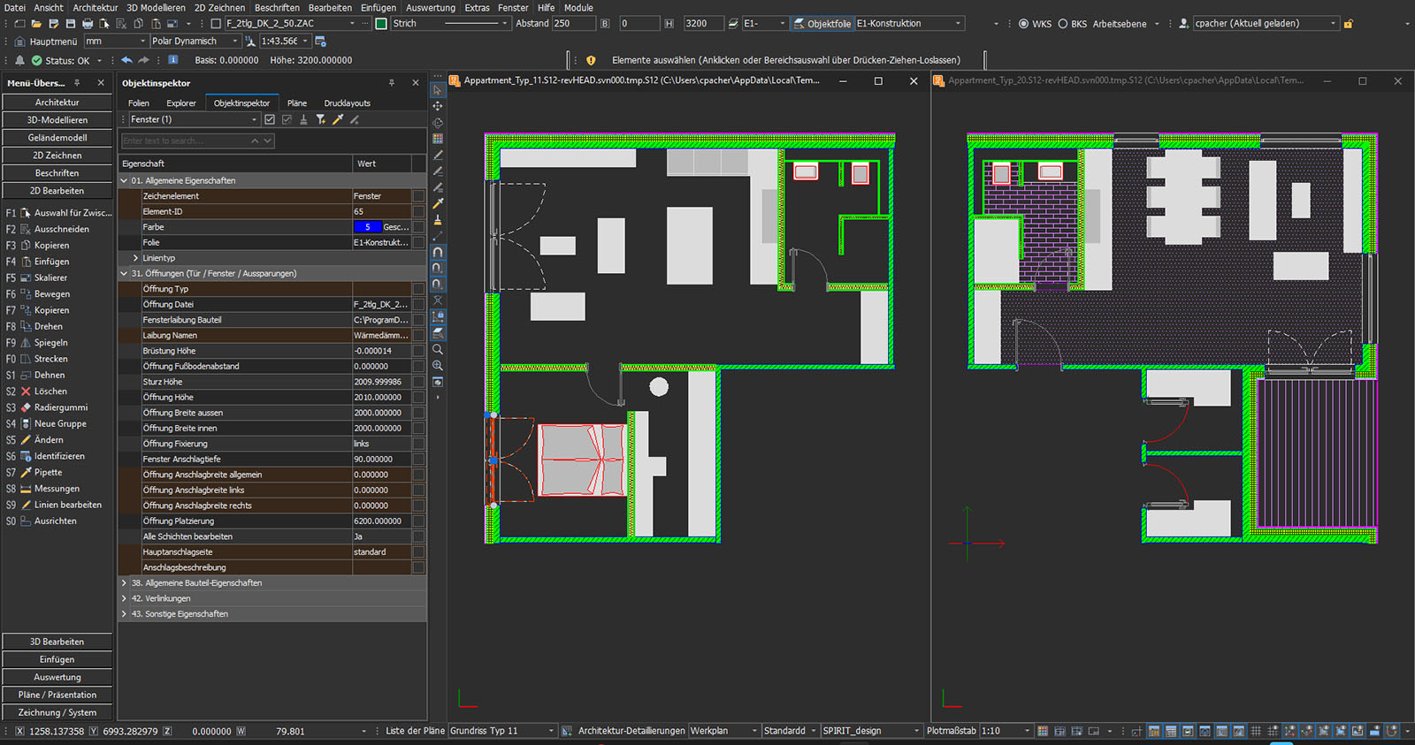Click the print icon in the toolbar
The image size is (1415, 745).
(87, 24)
